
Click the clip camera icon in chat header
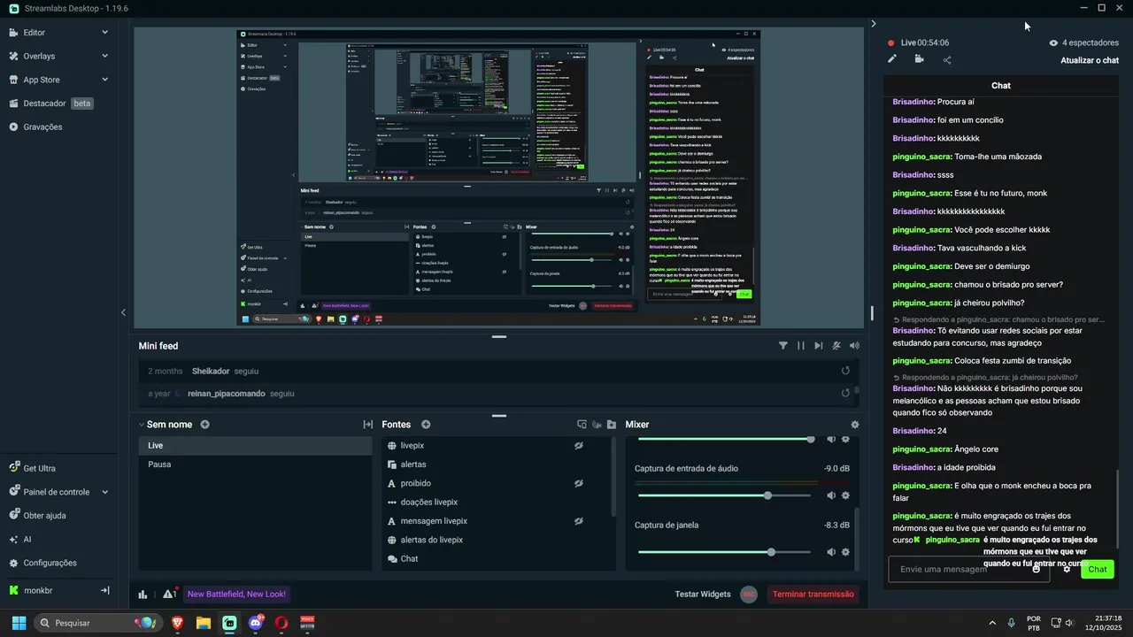(x=920, y=59)
